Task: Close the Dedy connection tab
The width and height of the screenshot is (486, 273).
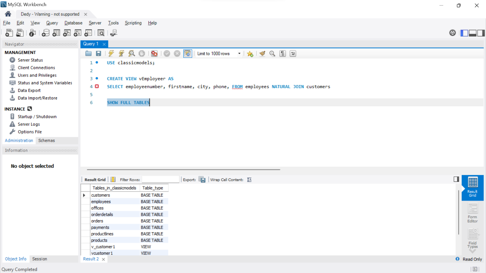Action: click(x=86, y=14)
